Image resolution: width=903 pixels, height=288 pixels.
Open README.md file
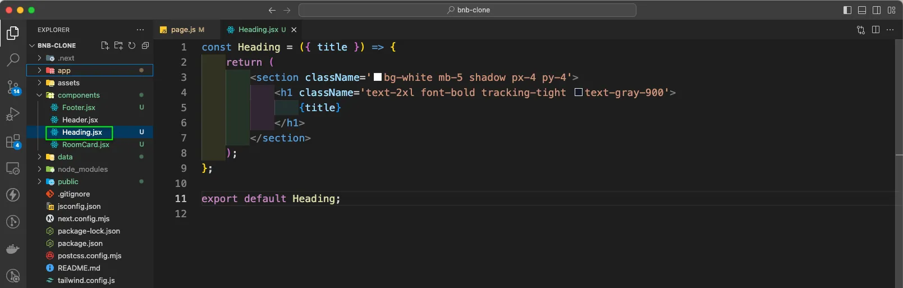coord(79,268)
